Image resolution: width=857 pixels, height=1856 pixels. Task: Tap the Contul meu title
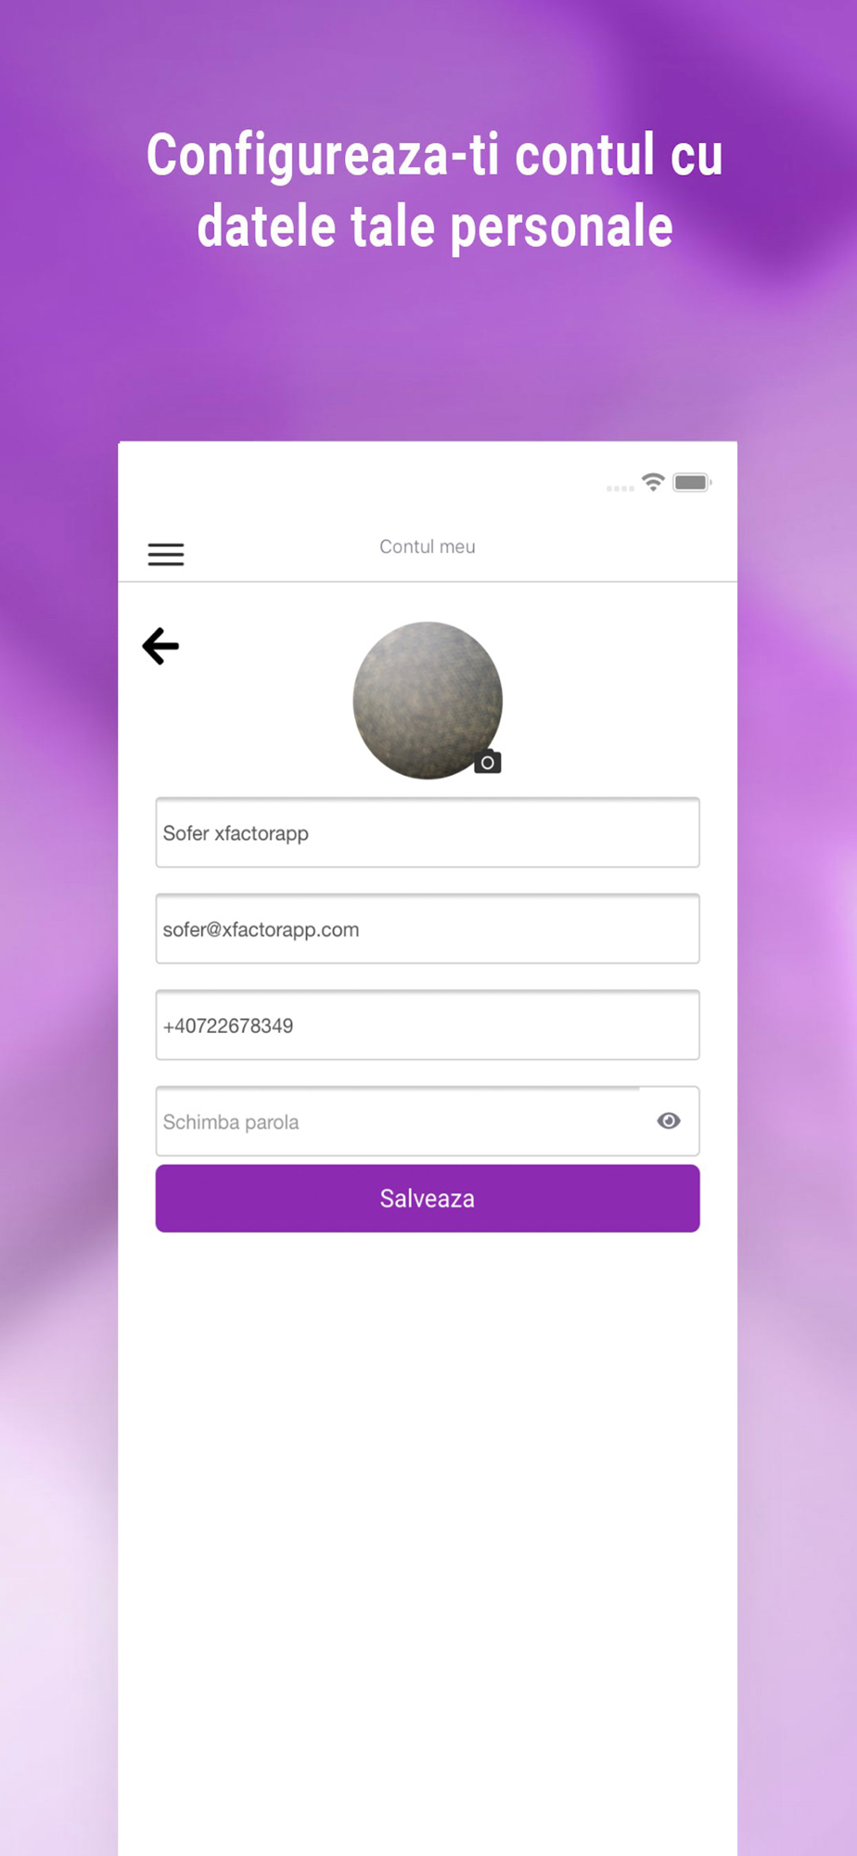tap(428, 547)
